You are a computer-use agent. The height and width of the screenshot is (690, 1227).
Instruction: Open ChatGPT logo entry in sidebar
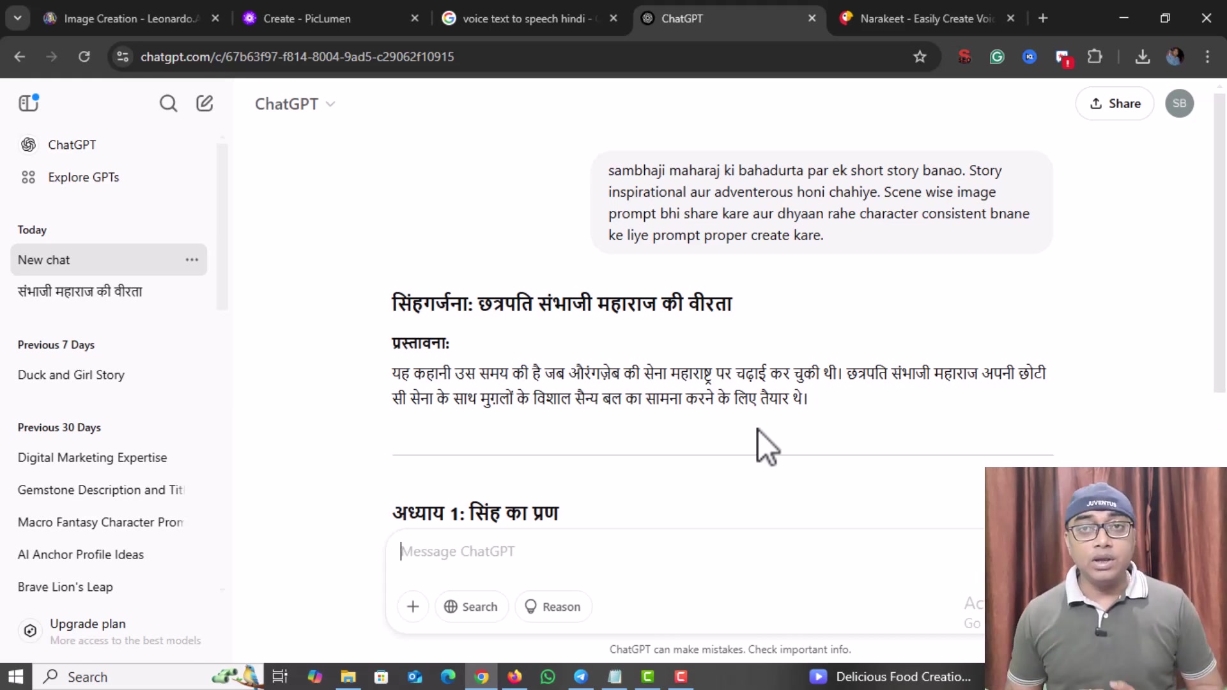(29, 145)
